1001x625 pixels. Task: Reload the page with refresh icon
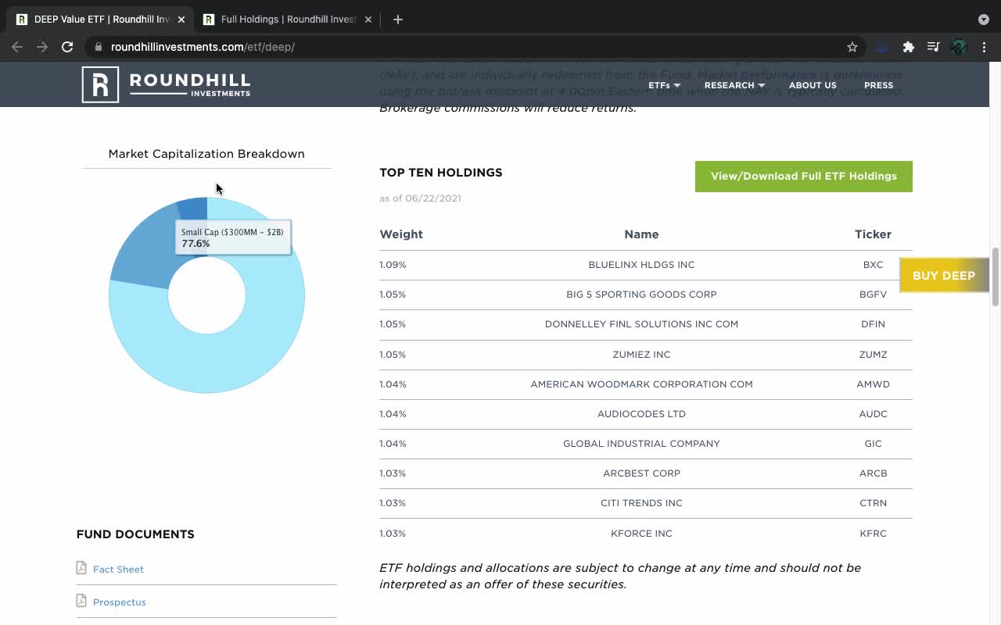pyautogui.click(x=67, y=47)
